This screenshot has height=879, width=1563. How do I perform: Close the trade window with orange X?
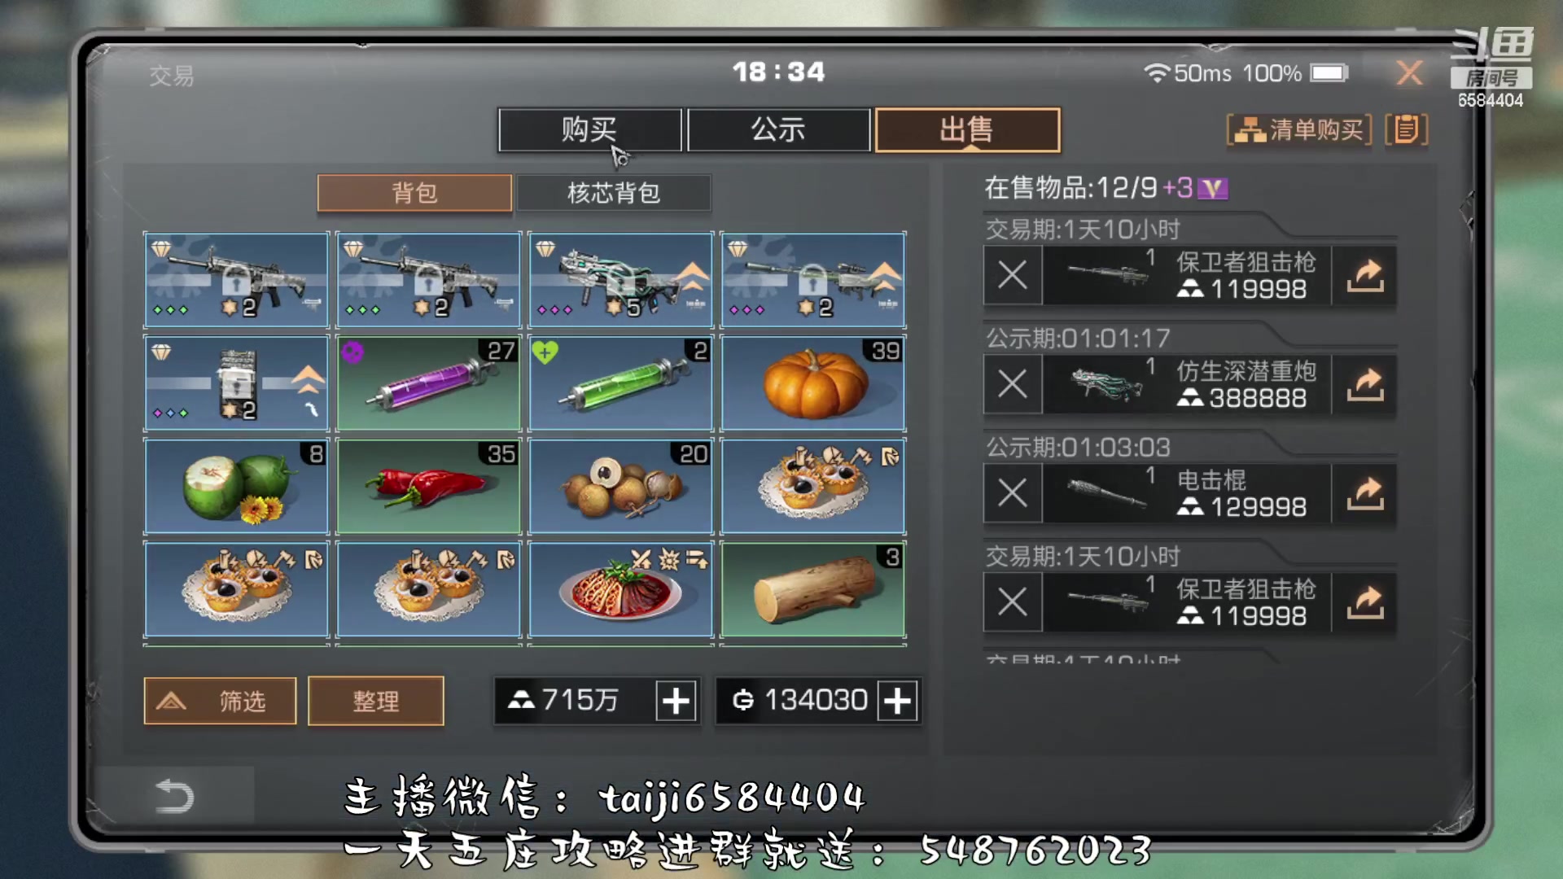pos(1410,73)
